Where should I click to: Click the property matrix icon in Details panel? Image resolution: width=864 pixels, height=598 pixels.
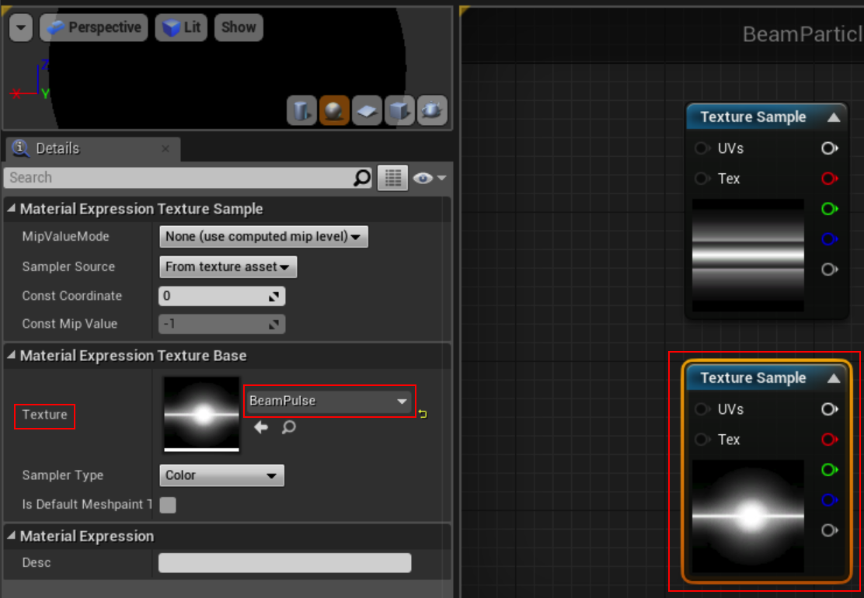392,177
